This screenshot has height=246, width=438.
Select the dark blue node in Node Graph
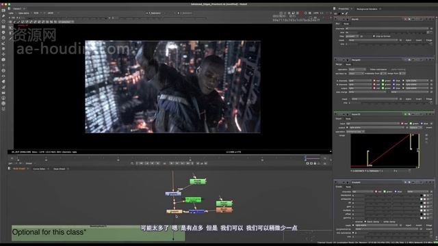click(196, 212)
